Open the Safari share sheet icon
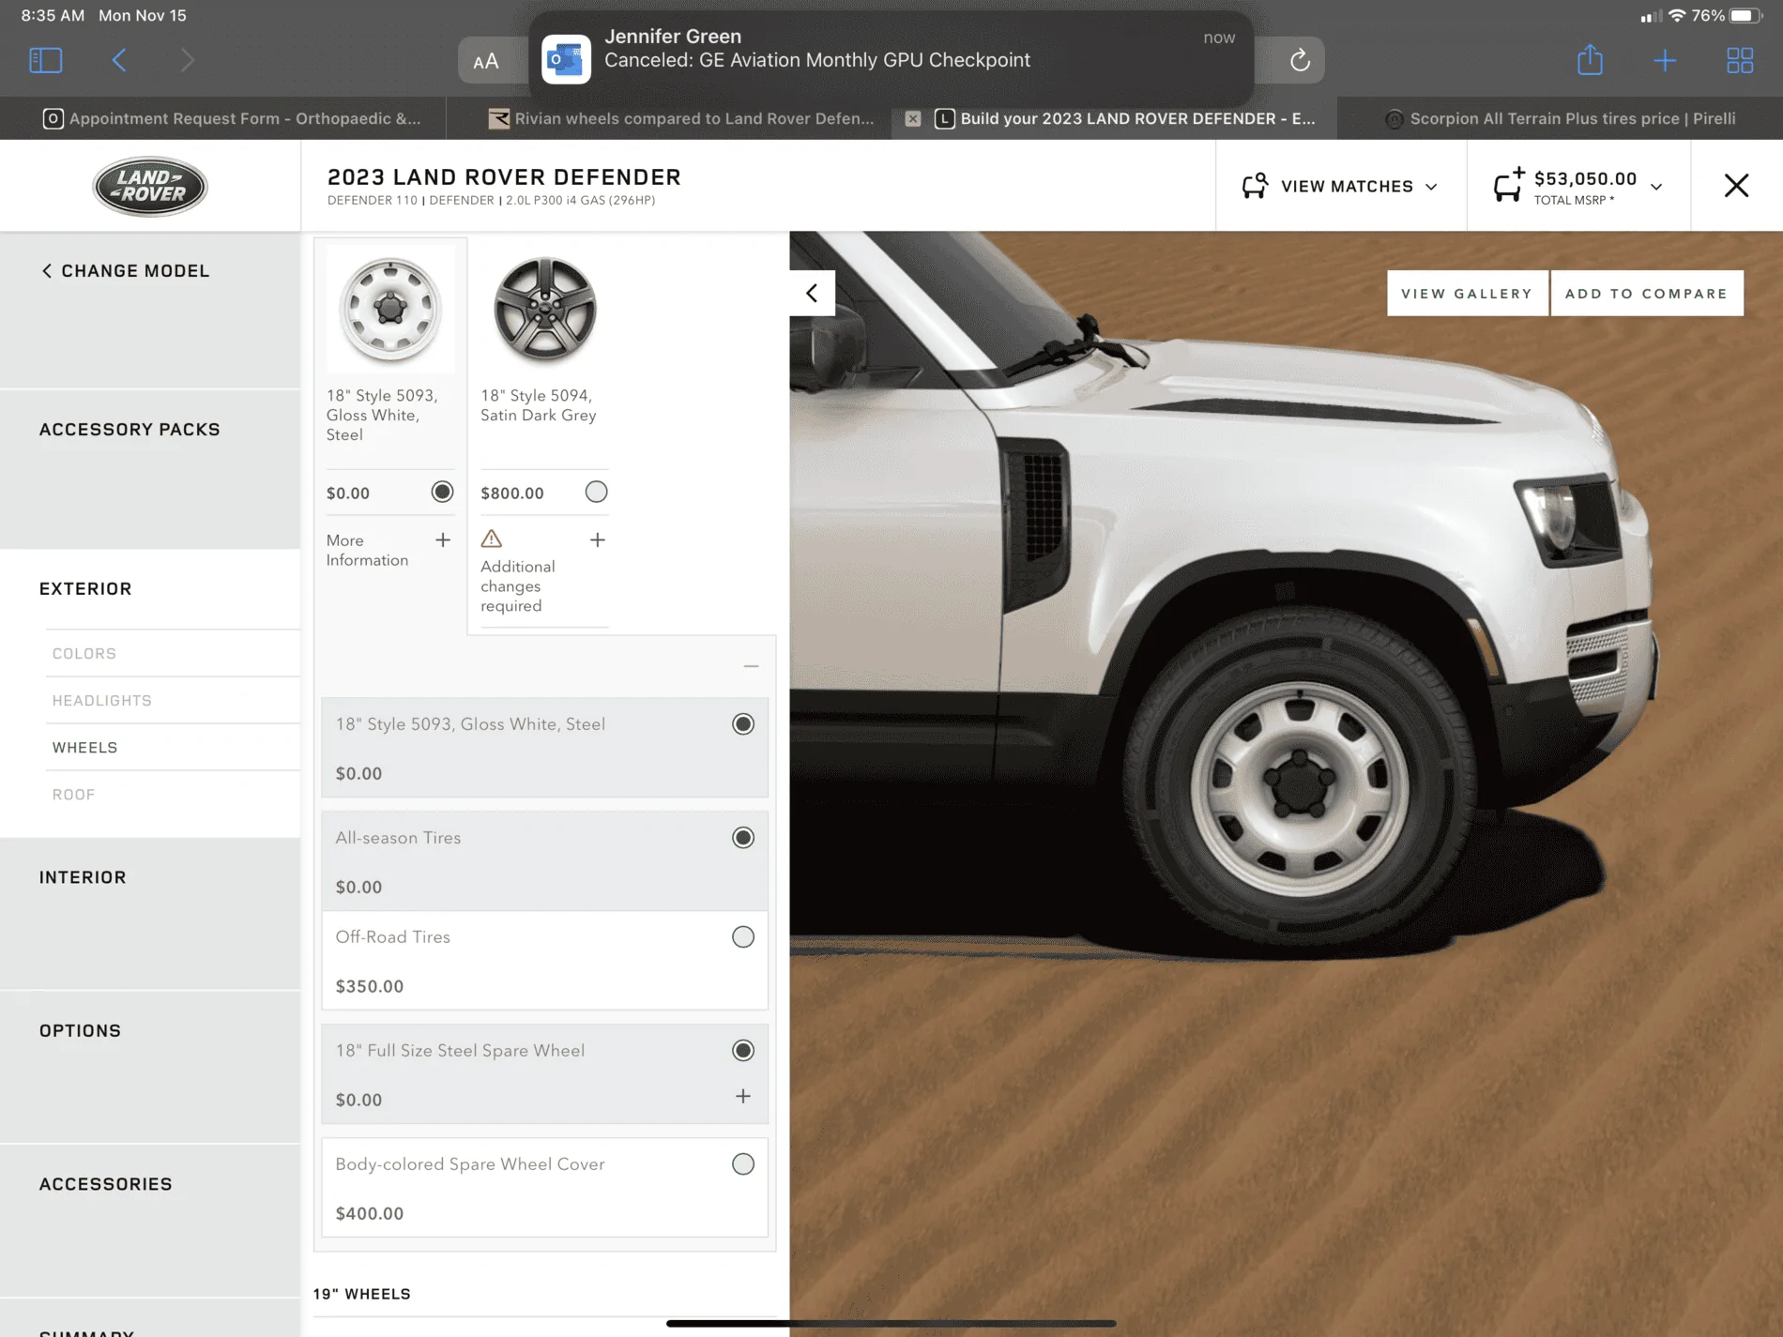 pos(1590,60)
